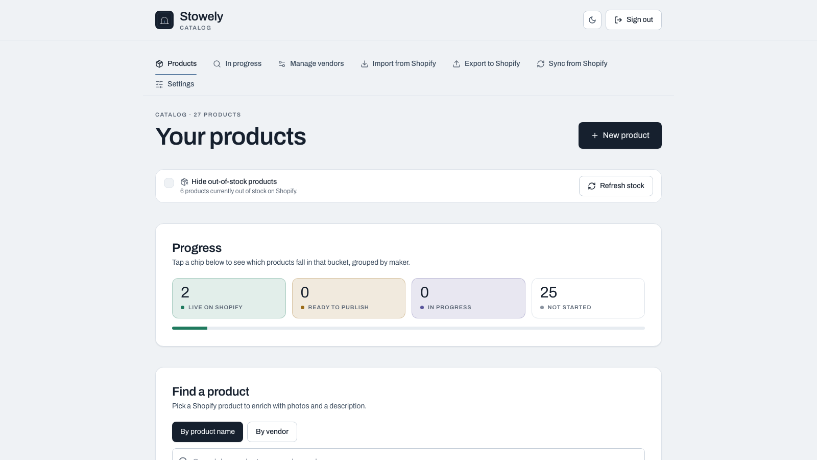Open the Products tab

tap(176, 64)
